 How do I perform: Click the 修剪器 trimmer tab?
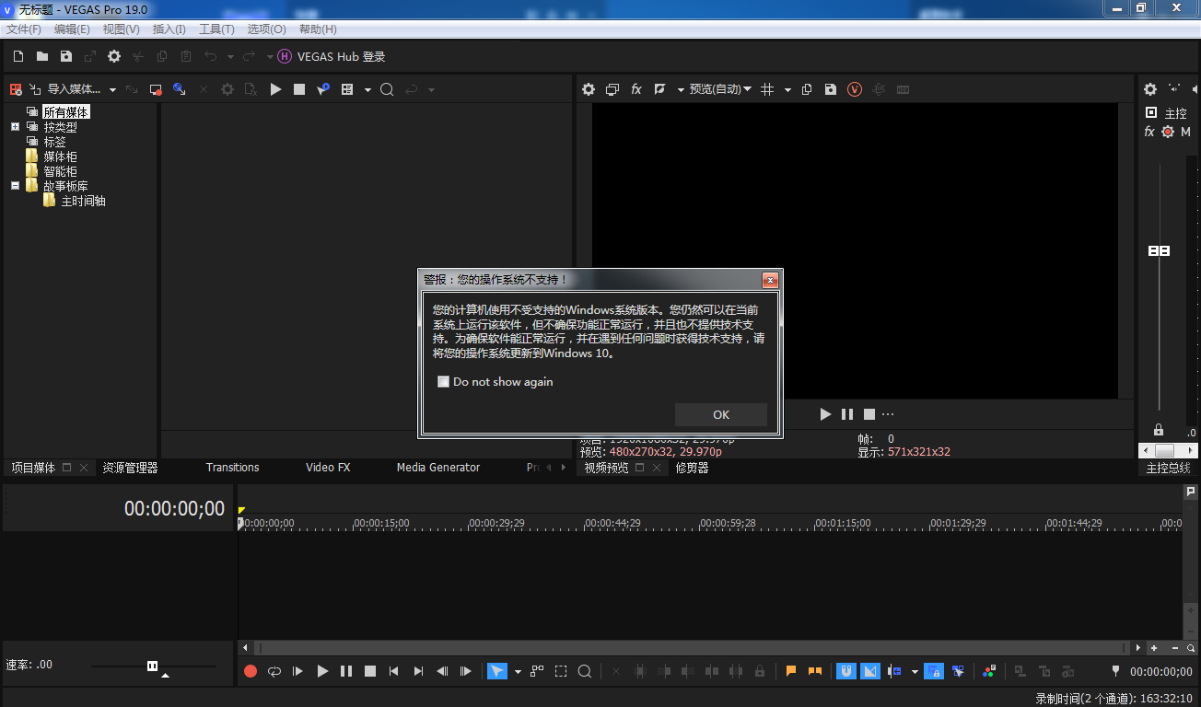692,468
